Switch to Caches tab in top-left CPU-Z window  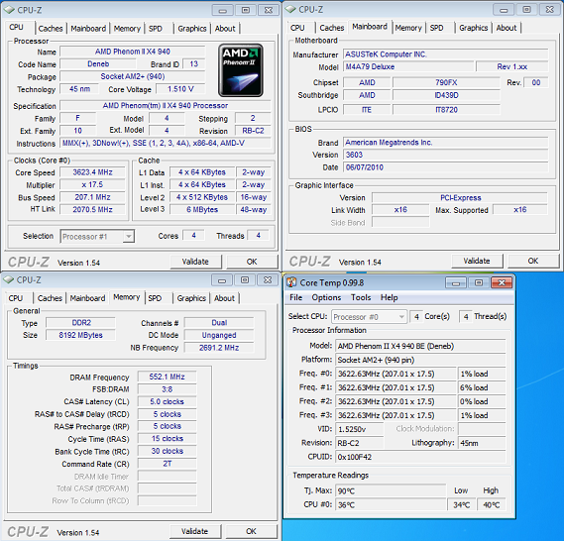[x=51, y=29]
